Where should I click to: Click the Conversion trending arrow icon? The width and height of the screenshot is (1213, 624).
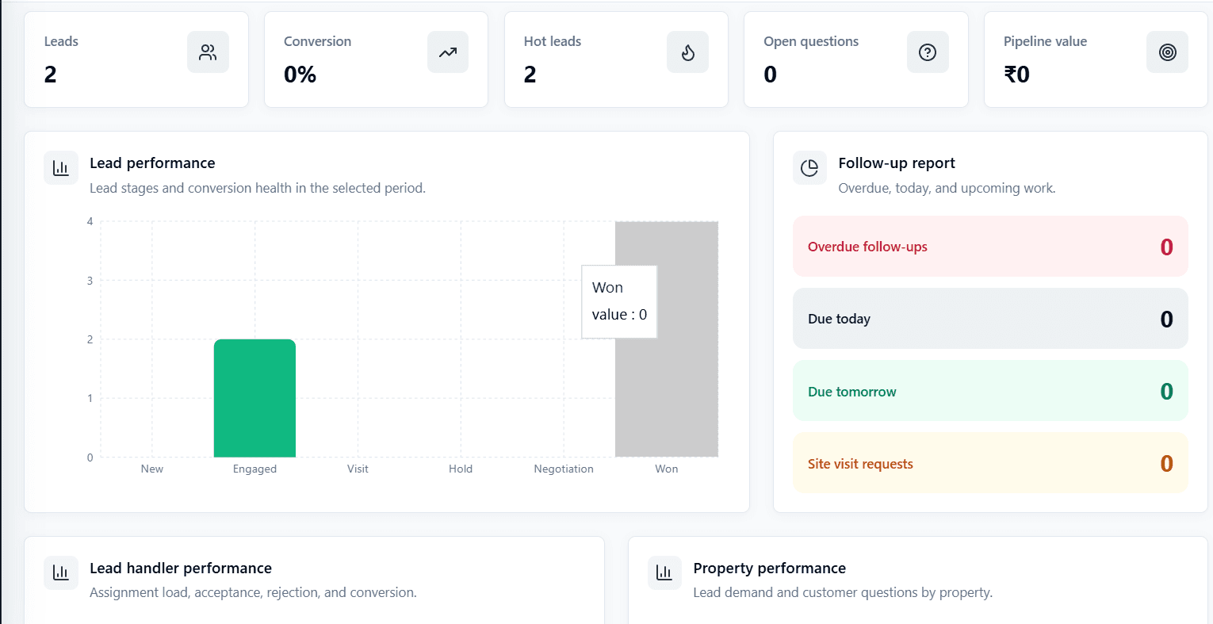click(x=448, y=52)
